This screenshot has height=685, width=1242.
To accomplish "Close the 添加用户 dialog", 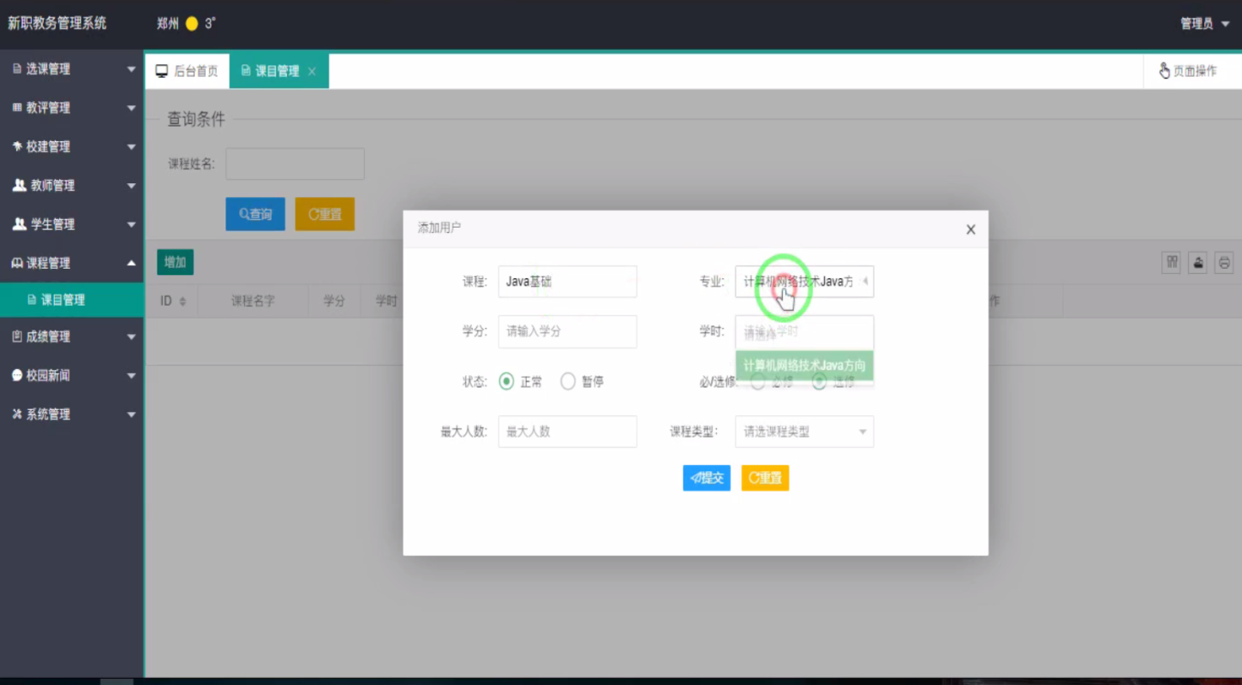I will pyautogui.click(x=970, y=229).
